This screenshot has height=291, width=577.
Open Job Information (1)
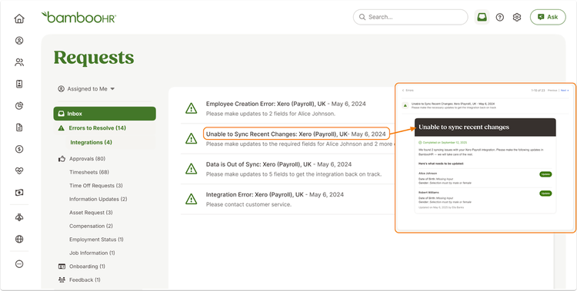point(92,253)
